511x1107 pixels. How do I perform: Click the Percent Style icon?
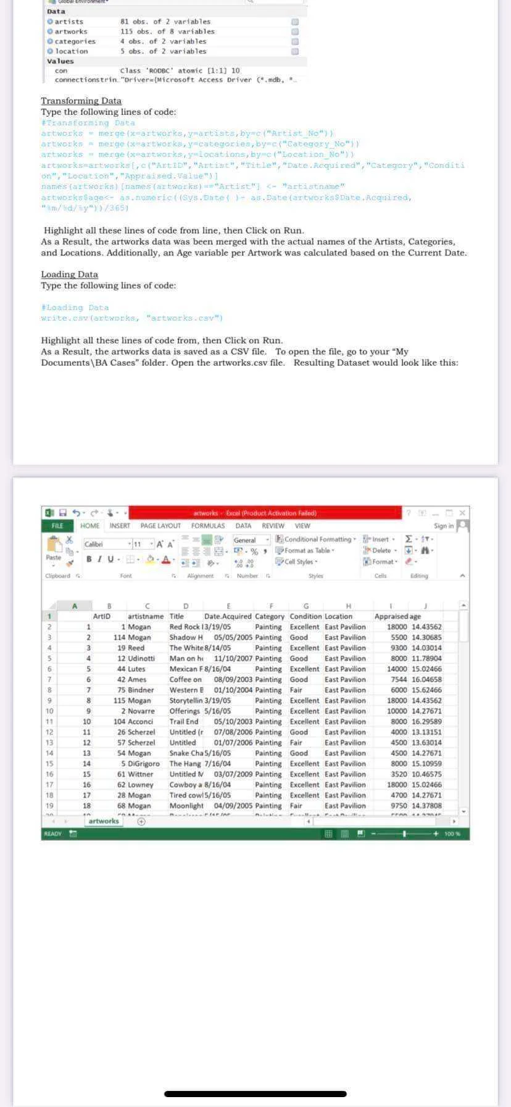pos(254,551)
